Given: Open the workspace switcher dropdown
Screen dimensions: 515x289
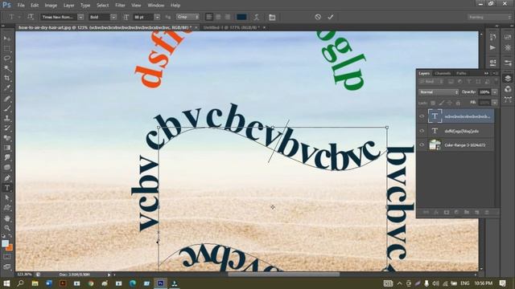Looking at the screenshot, I should pos(489,17).
